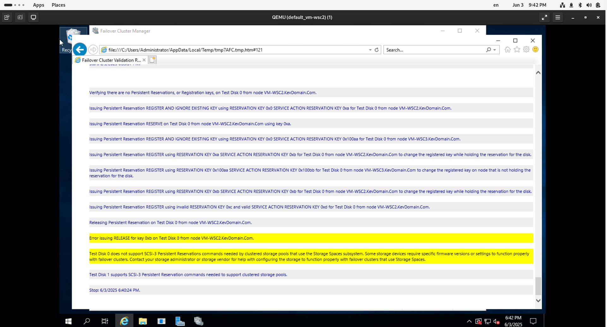Open File Explorer from the taskbar
The width and height of the screenshot is (607, 327).
143,321
